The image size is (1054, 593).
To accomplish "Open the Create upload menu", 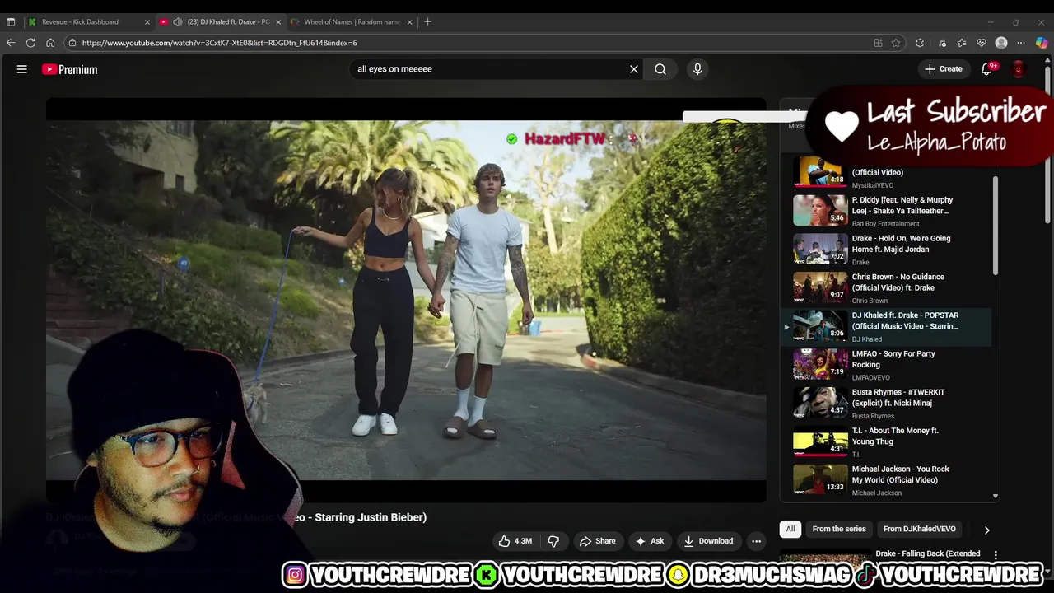I will coord(944,69).
